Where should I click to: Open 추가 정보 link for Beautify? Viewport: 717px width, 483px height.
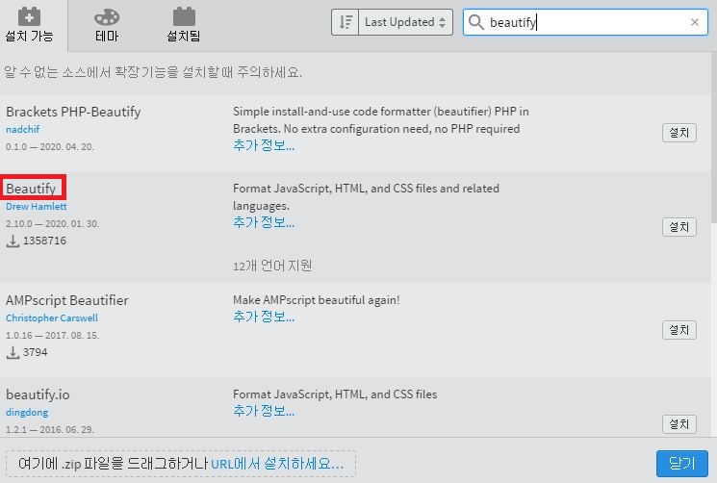click(264, 222)
